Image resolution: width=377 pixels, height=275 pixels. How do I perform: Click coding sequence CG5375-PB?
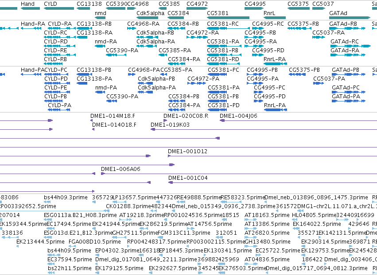pyautogui.click(x=297, y=74)
